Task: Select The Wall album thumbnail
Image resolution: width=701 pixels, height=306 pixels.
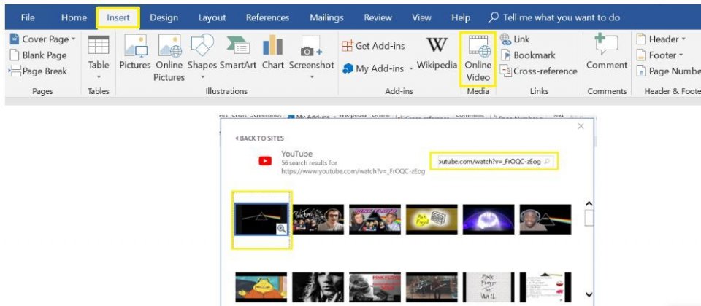Action: coord(489,287)
